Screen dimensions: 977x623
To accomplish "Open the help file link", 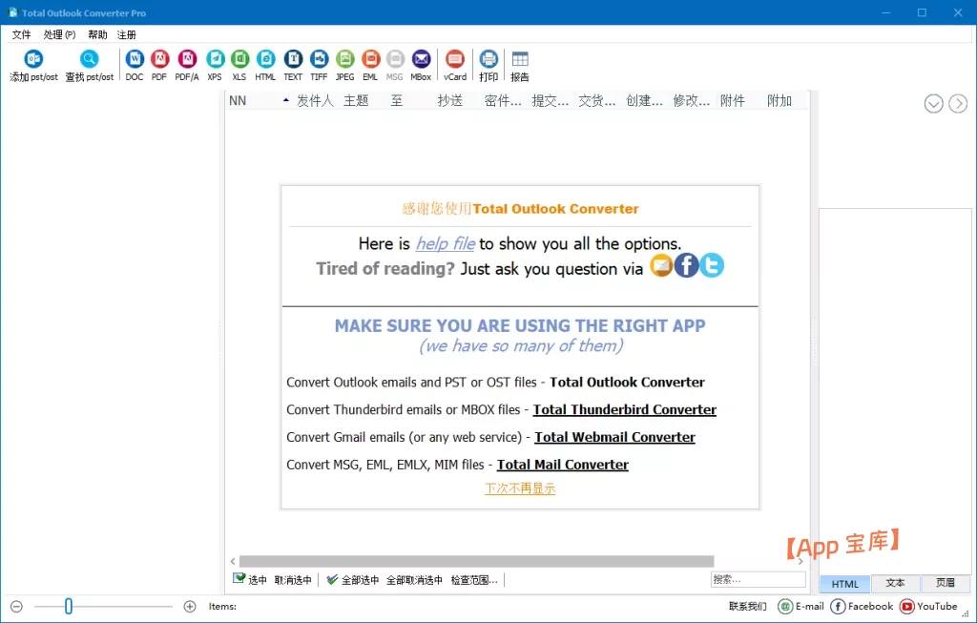I will tap(445, 243).
